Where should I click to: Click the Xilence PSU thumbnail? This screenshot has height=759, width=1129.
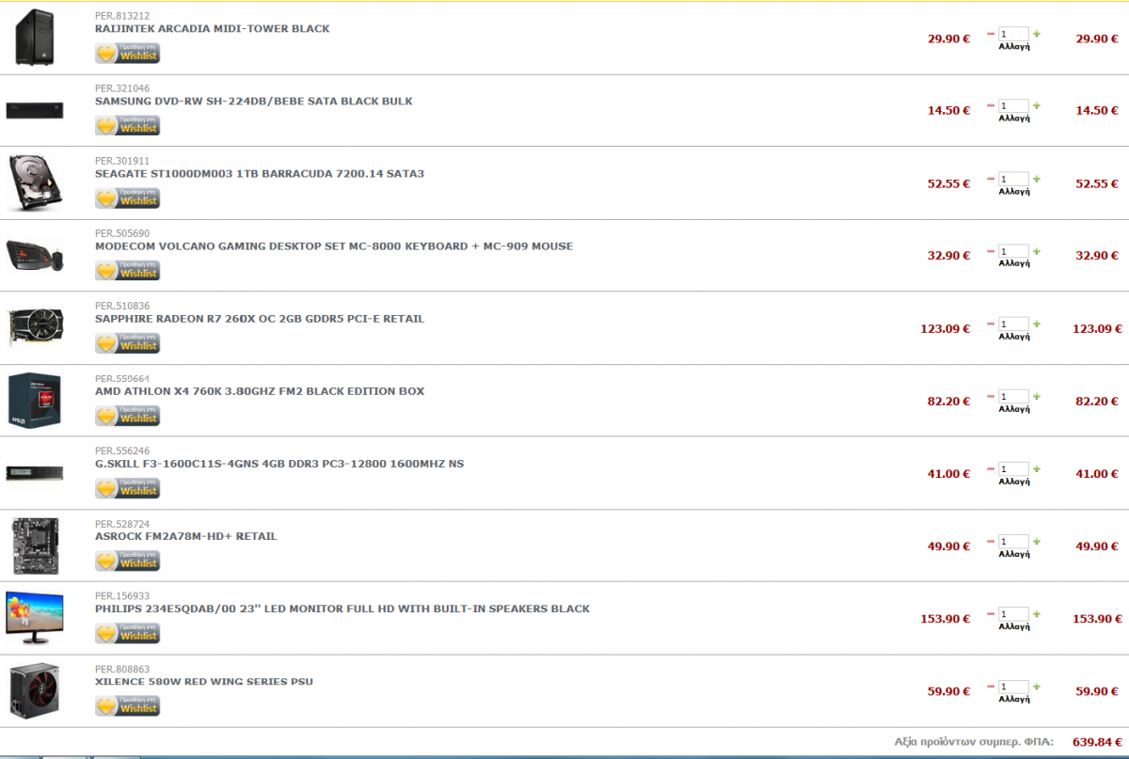[35, 690]
